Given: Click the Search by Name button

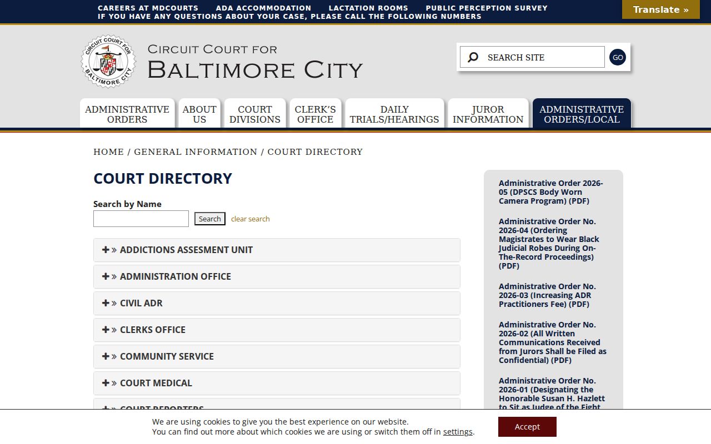Looking at the screenshot, I should (x=210, y=219).
